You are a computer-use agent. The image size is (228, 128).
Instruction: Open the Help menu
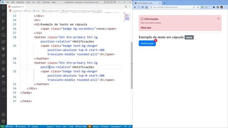click(x=54, y=2)
